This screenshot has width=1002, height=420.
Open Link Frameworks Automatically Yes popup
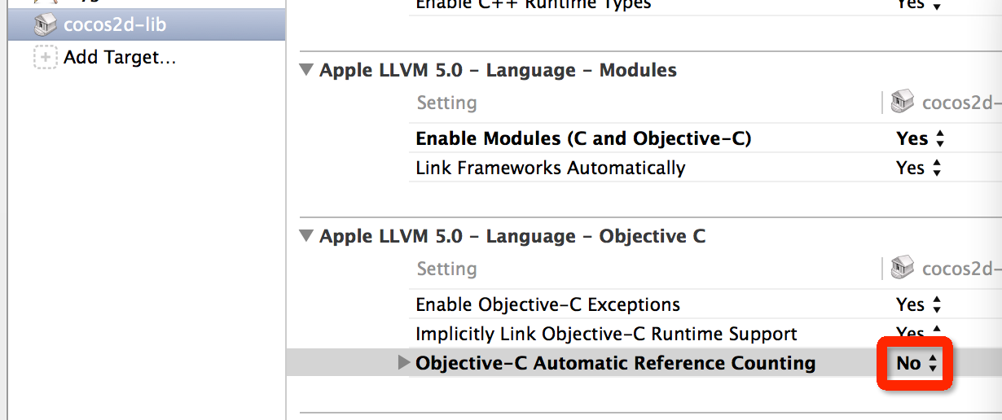pos(920,168)
